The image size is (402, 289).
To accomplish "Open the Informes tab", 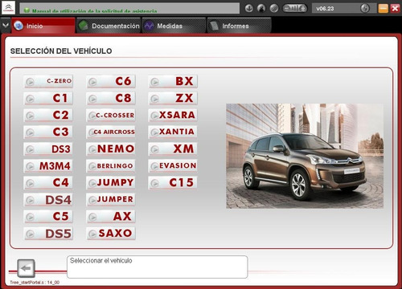I will click(239, 26).
